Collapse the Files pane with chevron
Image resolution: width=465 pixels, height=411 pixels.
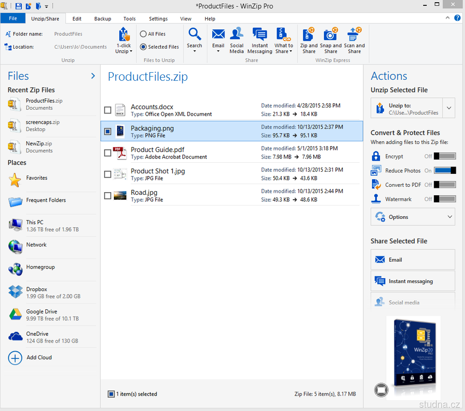pos(93,76)
